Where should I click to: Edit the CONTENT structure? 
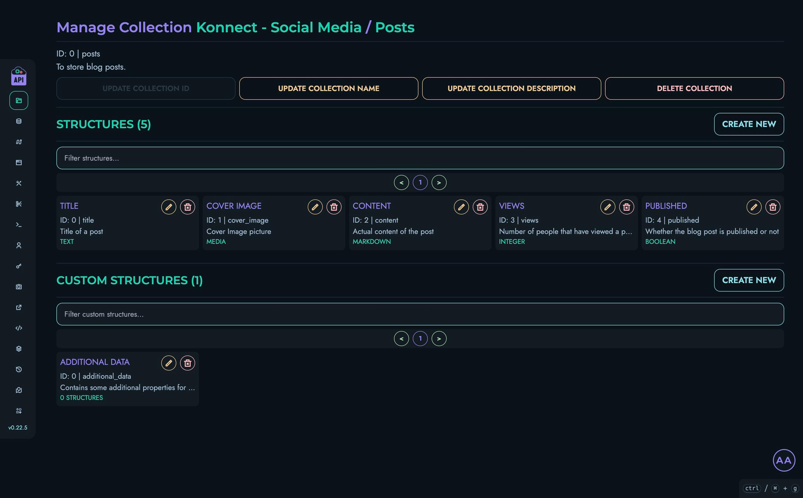pos(461,207)
